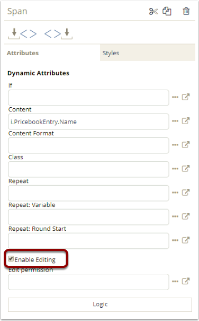199x321 pixels.
Task: Click inside the Repeat: Round Start field
Action: tap(88, 241)
